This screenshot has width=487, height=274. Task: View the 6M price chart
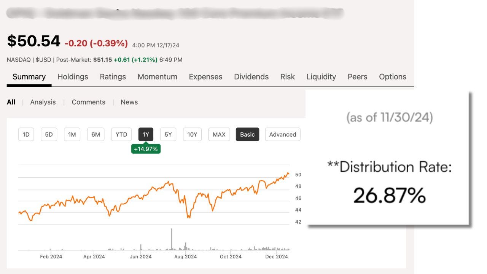tap(95, 134)
